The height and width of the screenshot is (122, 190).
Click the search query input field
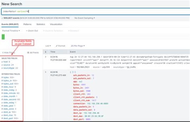tap(96, 12)
